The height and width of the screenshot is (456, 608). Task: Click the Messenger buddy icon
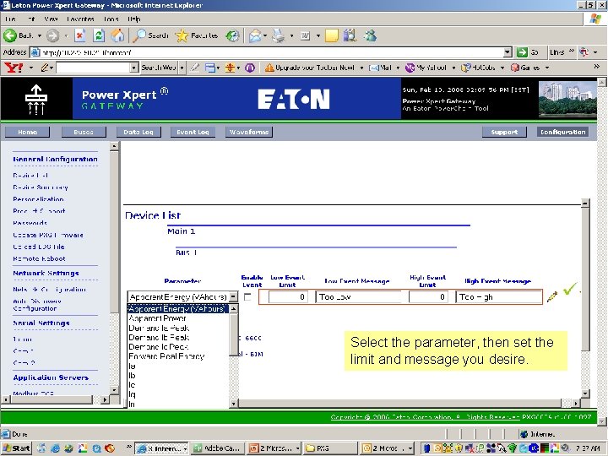371,35
